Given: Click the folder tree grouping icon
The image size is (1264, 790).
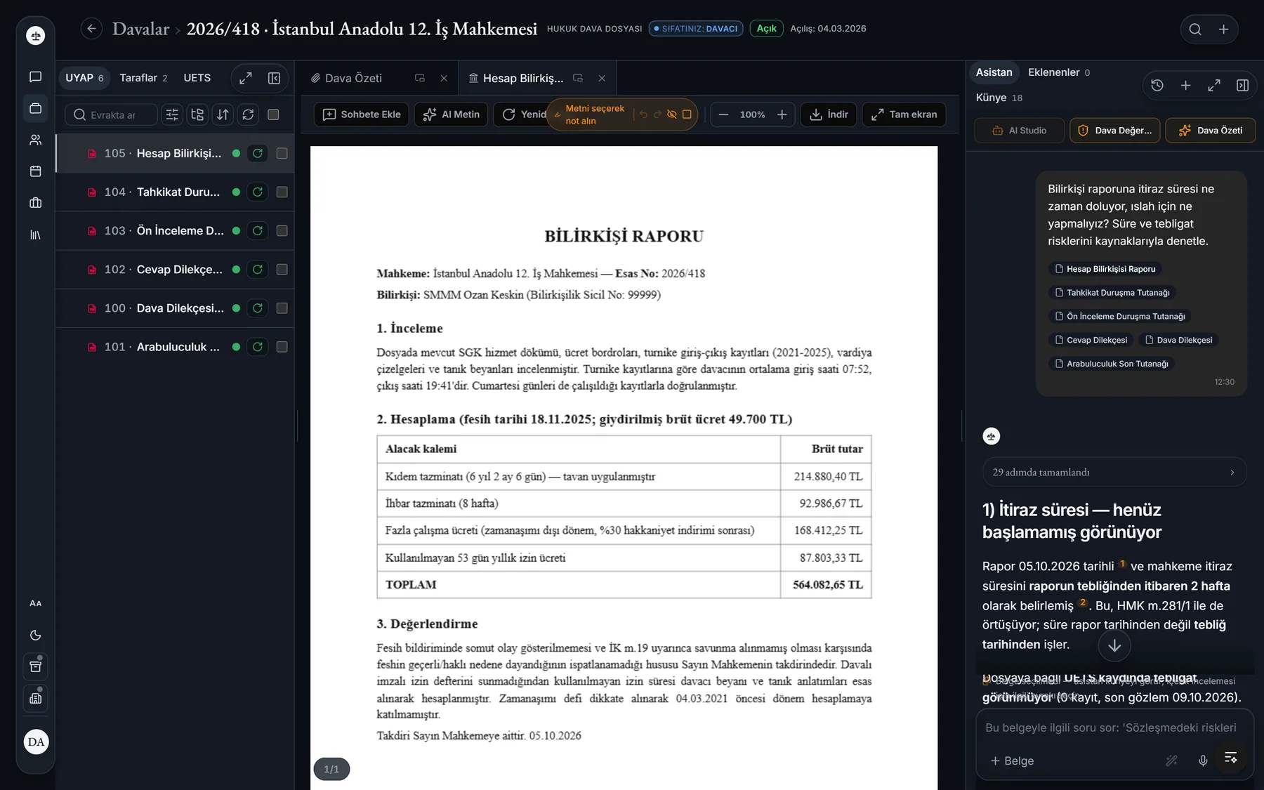Looking at the screenshot, I should point(197,114).
